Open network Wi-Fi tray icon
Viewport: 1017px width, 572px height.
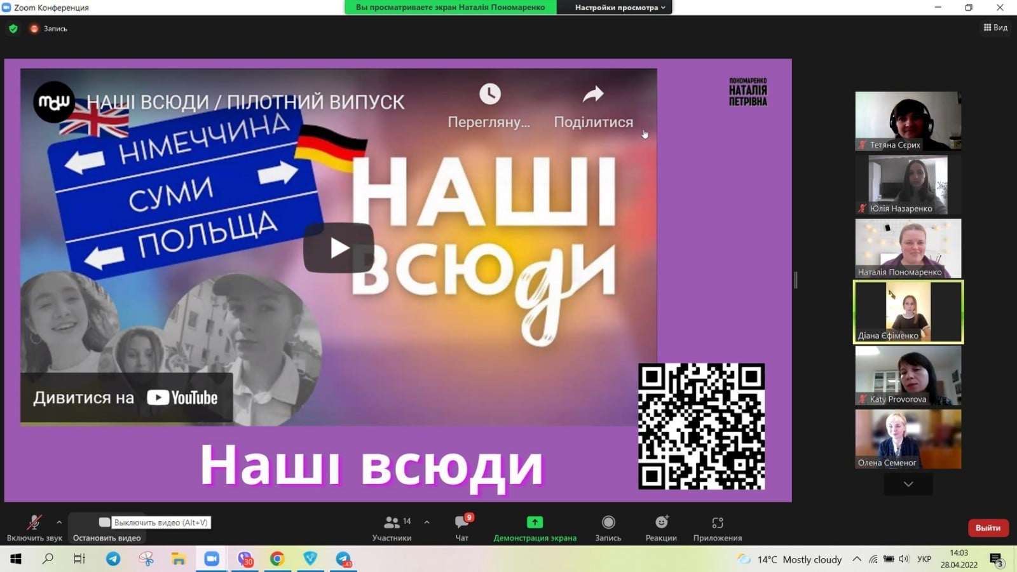pyautogui.click(x=873, y=559)
